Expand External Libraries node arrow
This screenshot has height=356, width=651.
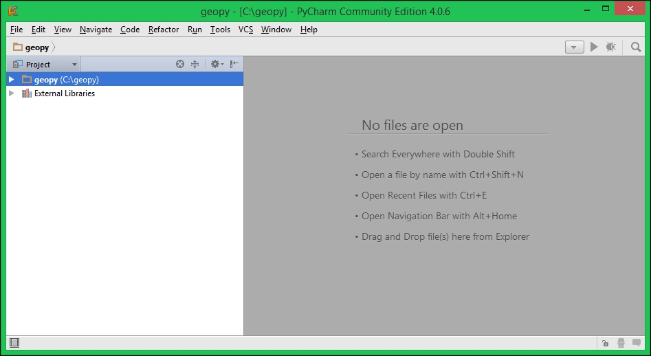(12, 93)
